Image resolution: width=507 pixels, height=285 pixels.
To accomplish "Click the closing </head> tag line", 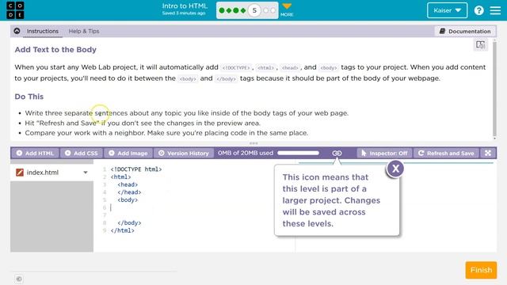I will (129, 192).
